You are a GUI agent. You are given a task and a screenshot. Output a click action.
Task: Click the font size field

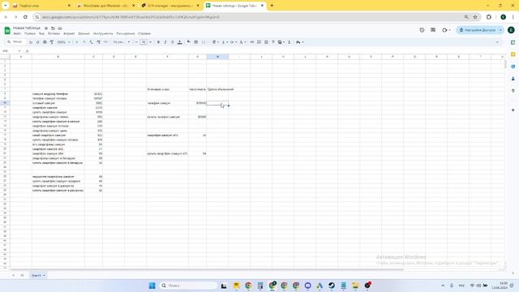click(144, 42)
